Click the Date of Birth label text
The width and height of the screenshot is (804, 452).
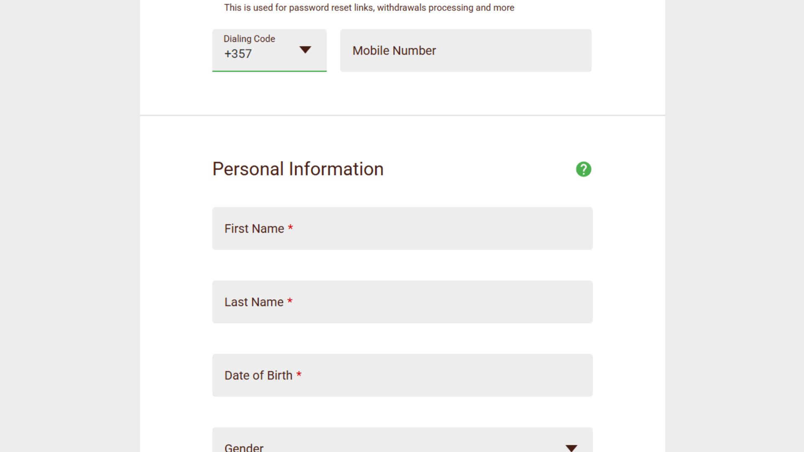coord(258,375)
